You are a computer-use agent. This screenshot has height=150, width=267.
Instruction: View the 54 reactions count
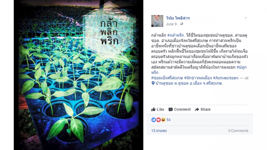(169, 120)
